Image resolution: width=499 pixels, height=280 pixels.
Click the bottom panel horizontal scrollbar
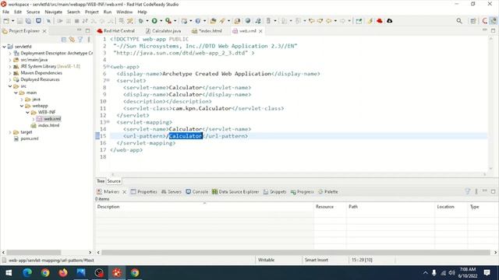point(296,252)
